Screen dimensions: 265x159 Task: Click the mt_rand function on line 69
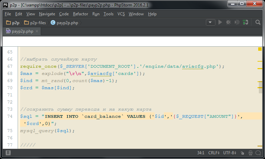coord(52,81)
